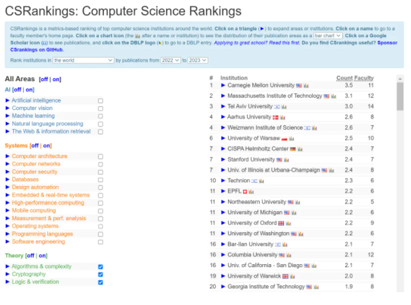Viewport: 411px width, 305px height.
Task: Tick the Databases checkbox
Action: coord(100,180)
